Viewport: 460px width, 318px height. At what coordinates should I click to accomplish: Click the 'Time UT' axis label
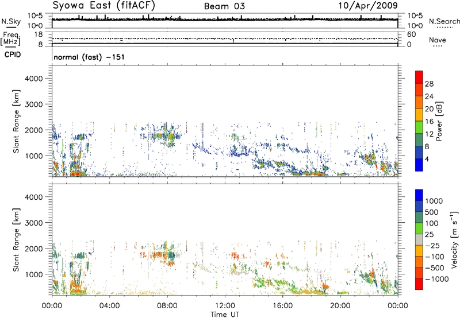tap(225, 315)
